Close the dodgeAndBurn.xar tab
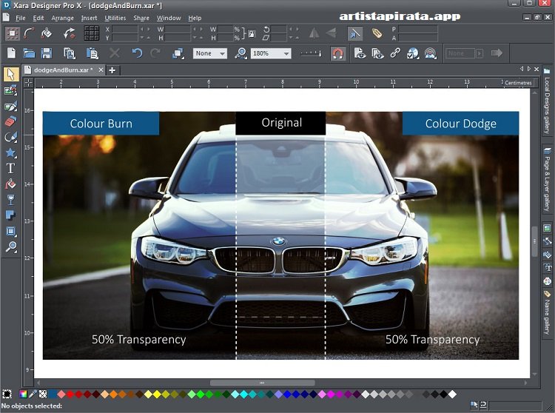This screenshot has height=413, width=555. (x=101, y=70)
